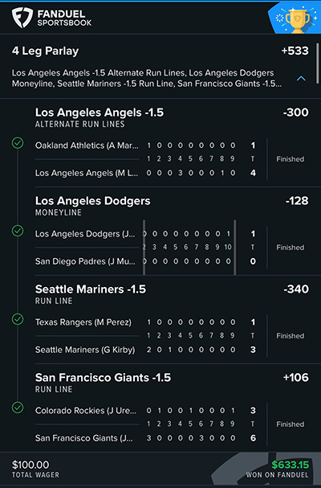The width and height of the screenshot is (321, 488).
Task: Open San Francisco Giants -1.5 leg title
Action: coord(103,378)
